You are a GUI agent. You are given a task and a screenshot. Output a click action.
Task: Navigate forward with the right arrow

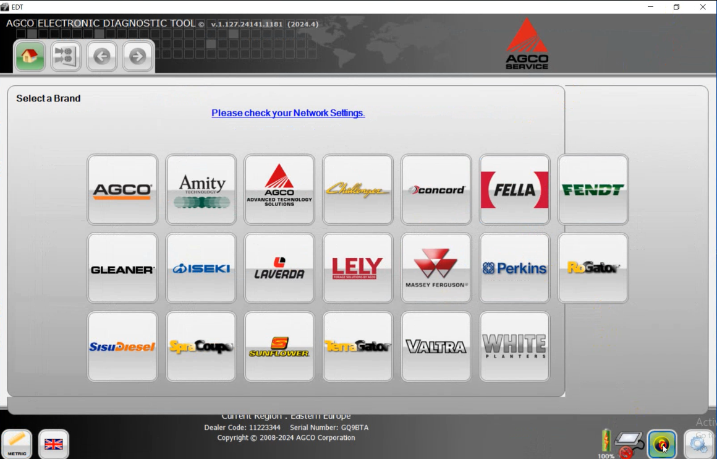[137, 56]
